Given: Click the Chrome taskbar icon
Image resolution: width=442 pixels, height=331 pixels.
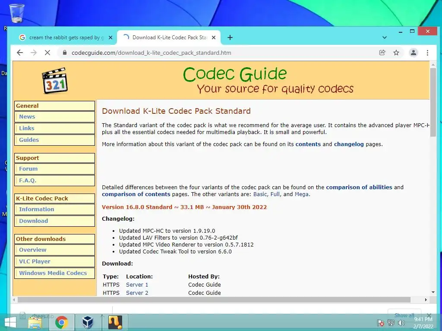Looking at the screenshot, I should tap(61, 322).
